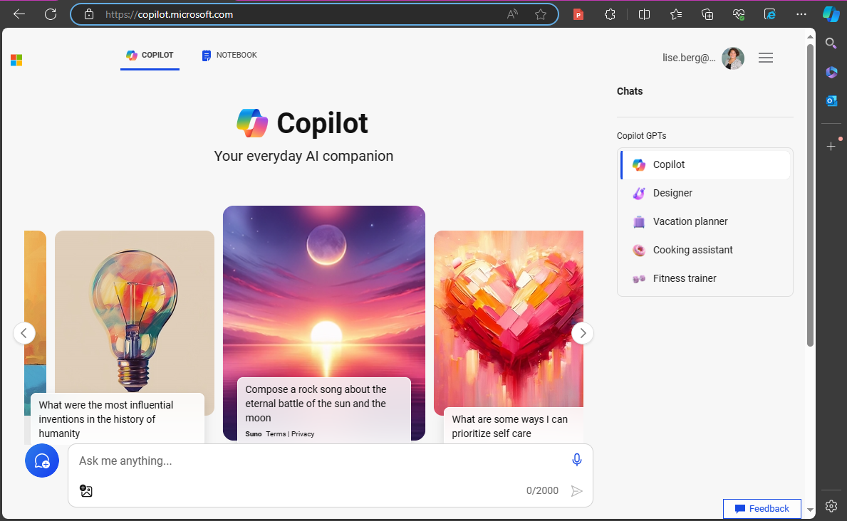Image resolution: width=847 pixels, height=521 pixels.
Task: Open the Outlook icon in sidebar
Action: tap(831, 100)
